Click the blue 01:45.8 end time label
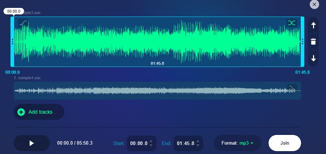The width and height of the screenshot is (326, 154). point(302,72)
